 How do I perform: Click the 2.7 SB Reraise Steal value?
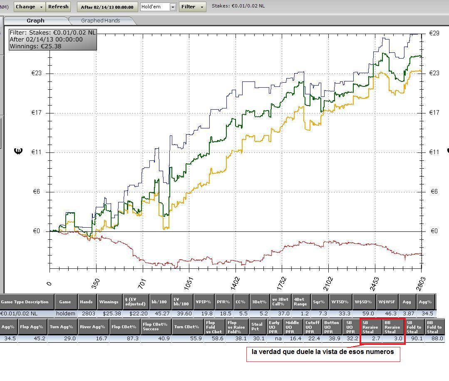coord(376,338)
